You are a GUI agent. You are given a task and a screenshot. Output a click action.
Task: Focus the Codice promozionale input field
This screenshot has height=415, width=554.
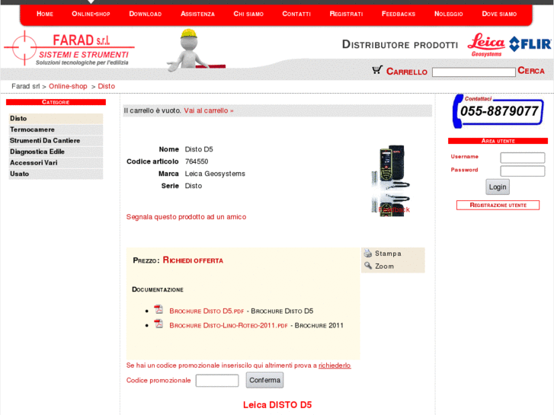coord(217,381)
